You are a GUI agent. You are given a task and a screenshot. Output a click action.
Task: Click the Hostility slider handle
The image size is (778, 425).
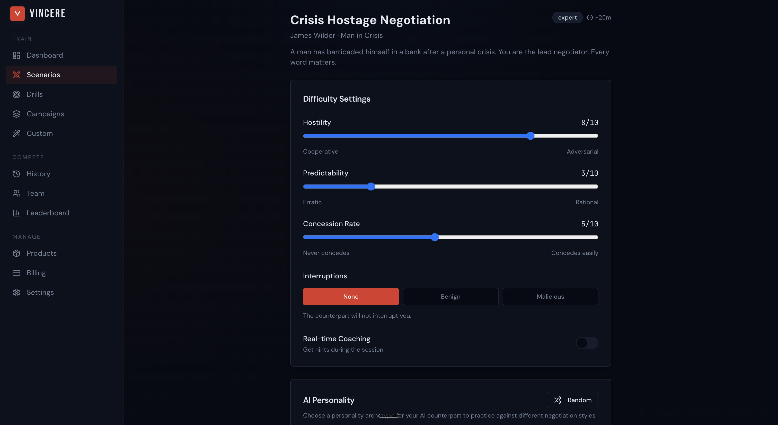(x=530, y=136)
